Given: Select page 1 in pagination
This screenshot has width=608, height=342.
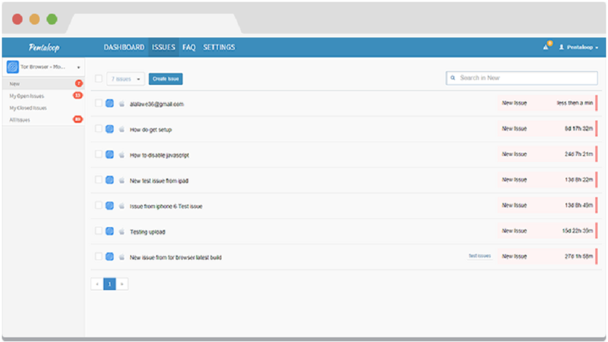Looking at the screenshot, I should [109, 284].
